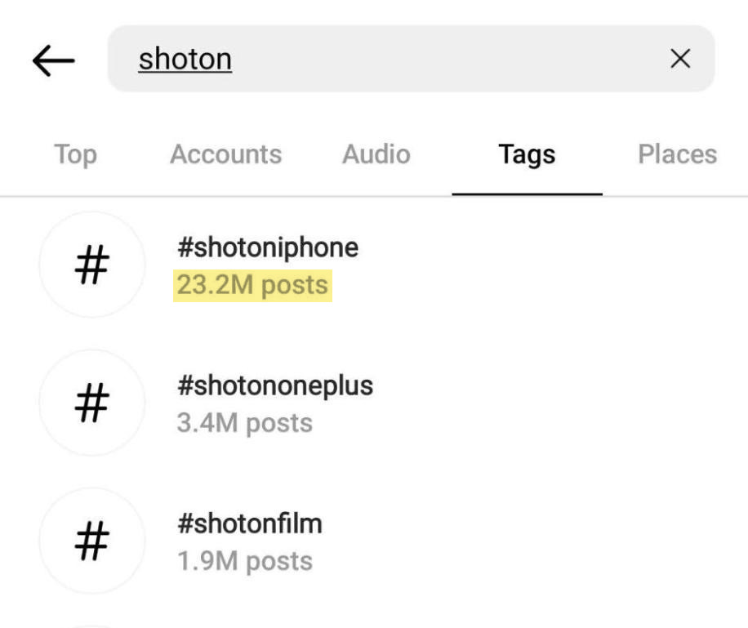Switch to the Accounts tab
The width and height of the screenshot is (748, 628).
click(x=225, y=154)
